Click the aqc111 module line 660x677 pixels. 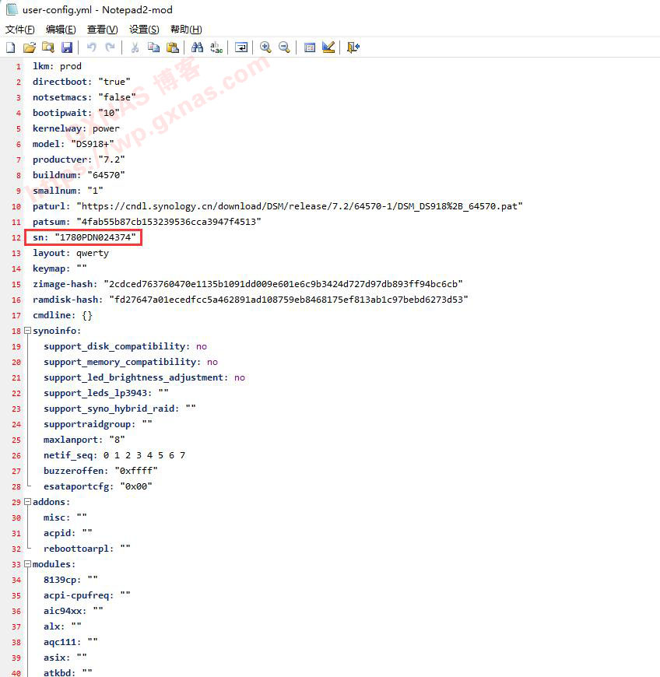point(71,642)
